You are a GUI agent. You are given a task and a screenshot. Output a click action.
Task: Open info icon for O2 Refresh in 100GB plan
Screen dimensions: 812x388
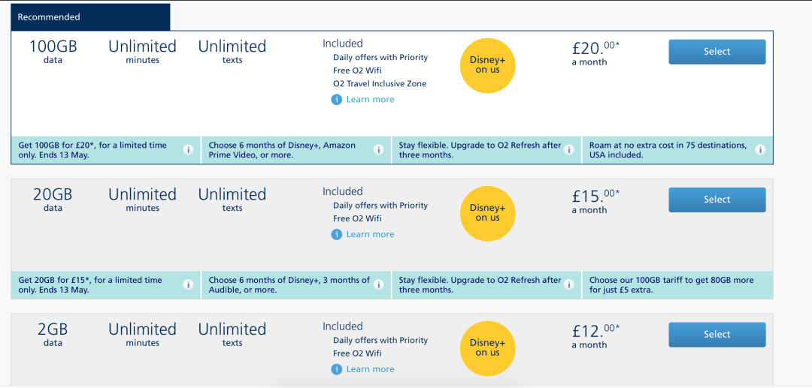(x=569, y=150)
